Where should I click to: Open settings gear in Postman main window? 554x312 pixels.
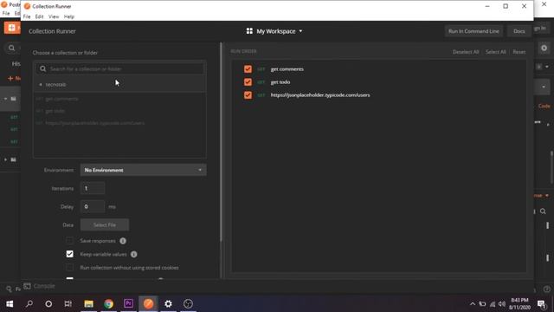[544, 48]
